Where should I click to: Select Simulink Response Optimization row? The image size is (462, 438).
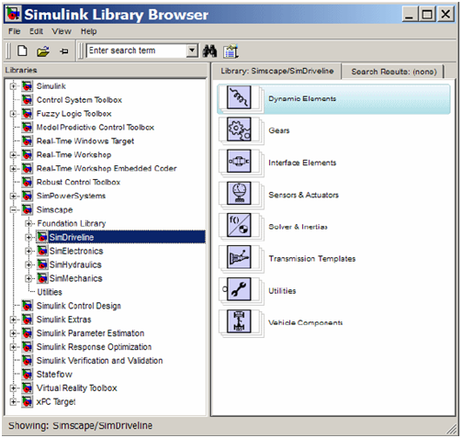(94, 347)
